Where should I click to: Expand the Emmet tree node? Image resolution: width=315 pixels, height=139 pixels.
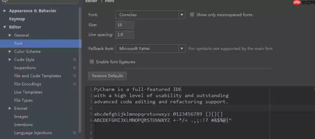click(10, 108)
